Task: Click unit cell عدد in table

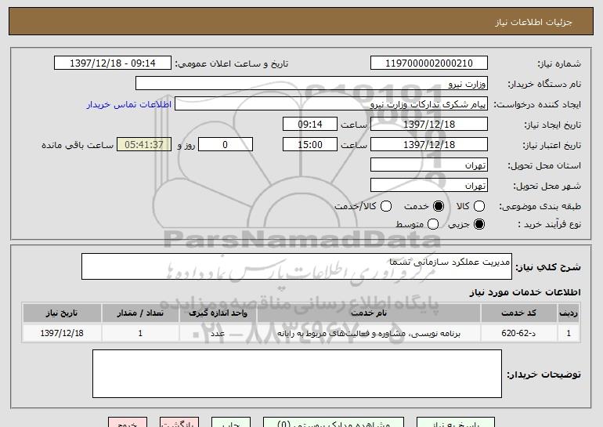Action: pos(218,333)
